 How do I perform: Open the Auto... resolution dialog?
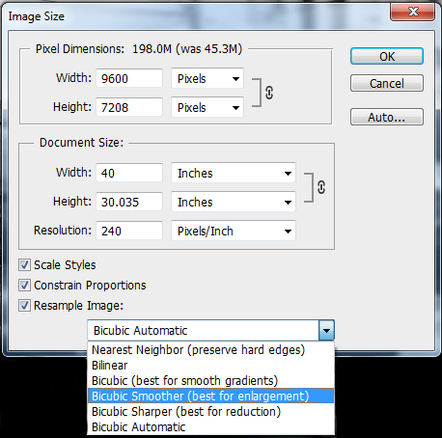[x=387, y=117]
